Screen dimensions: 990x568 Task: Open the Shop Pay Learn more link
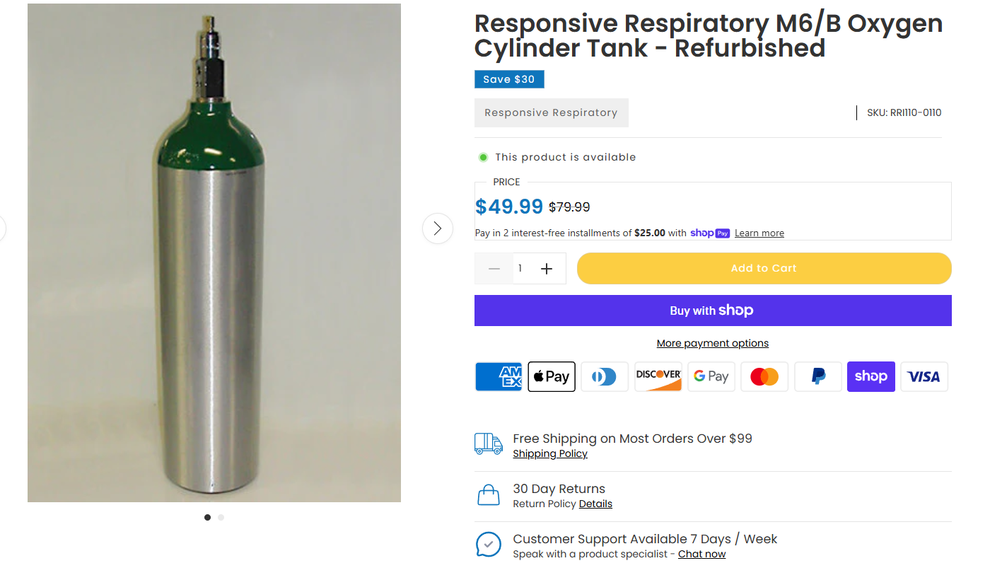[x=759, y=233]
